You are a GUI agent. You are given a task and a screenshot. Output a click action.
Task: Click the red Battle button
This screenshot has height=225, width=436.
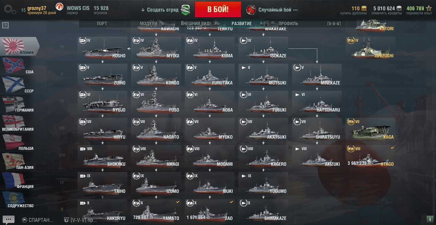(218, 9)
